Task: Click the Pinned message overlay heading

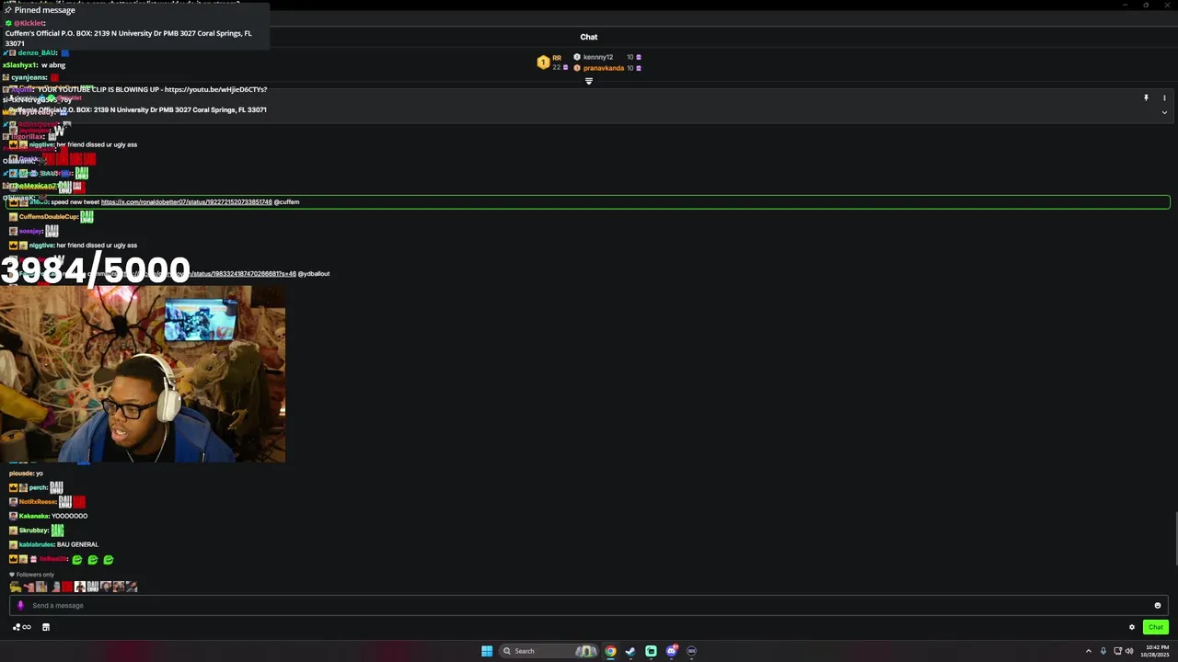Action: [44, 10]
